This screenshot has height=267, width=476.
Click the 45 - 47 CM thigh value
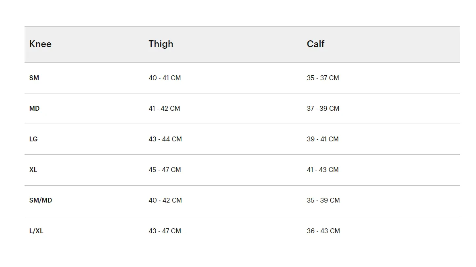(x=165, y=170)
